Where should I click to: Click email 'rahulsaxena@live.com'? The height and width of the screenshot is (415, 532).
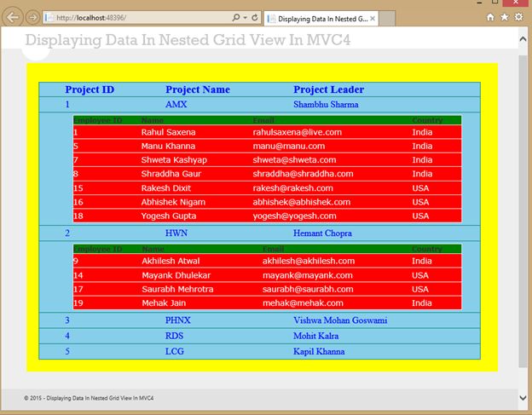pyautogui.click(x=298, y=132)
